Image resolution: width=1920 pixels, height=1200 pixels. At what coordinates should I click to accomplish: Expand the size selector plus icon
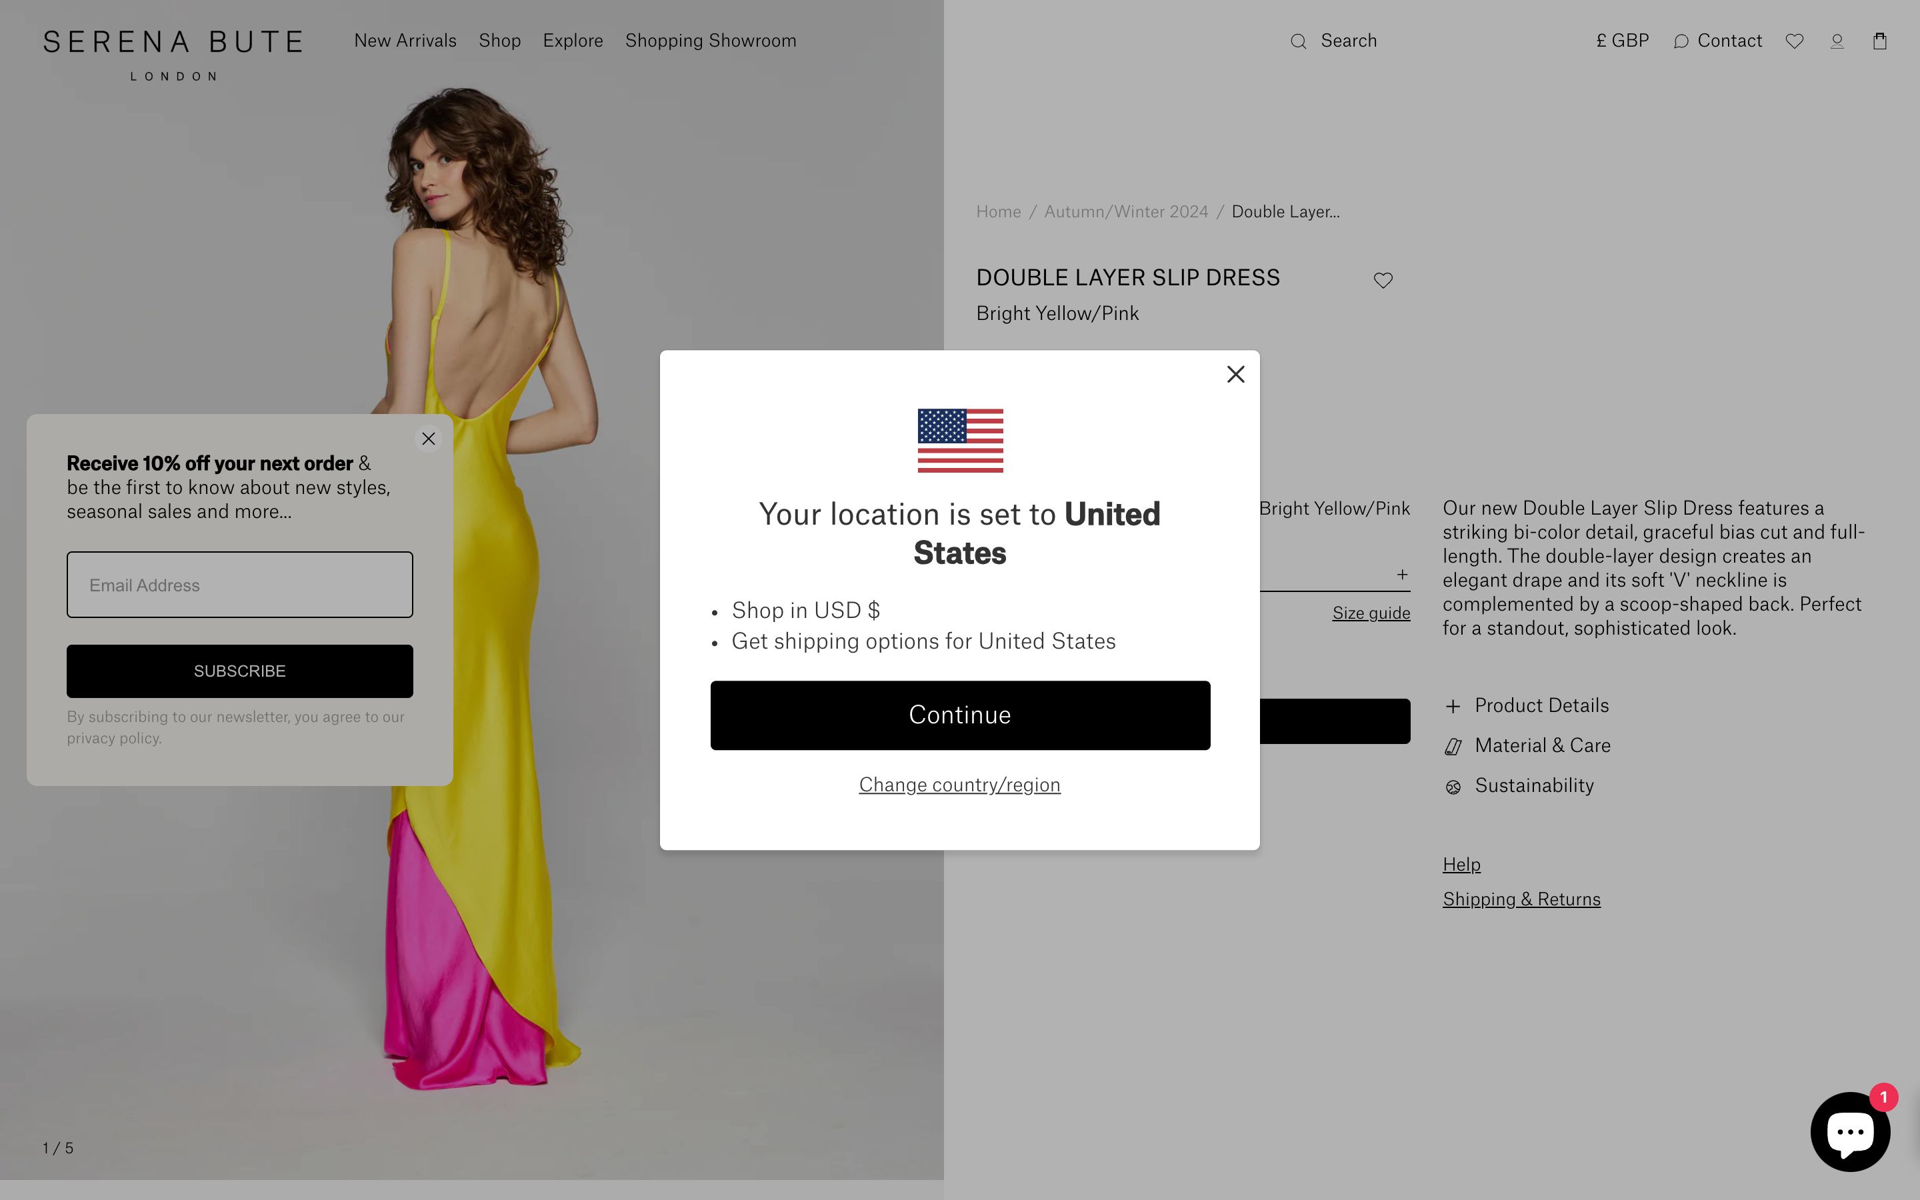point(1402,574)
